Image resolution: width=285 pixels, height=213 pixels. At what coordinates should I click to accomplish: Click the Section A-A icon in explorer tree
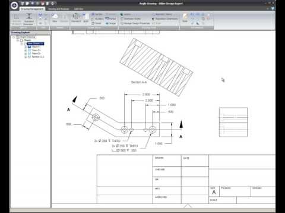pyautogui.click(x=30, y=57)
